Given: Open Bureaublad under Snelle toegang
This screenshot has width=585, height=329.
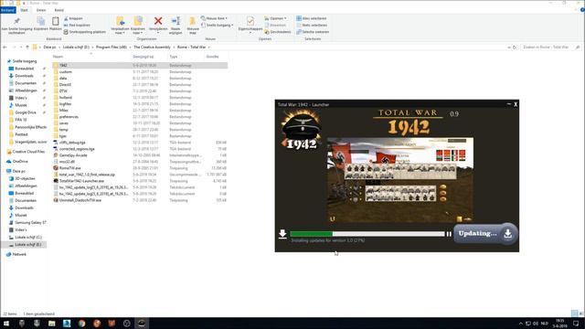Looking at the screenshot, I should coord(25,69).
